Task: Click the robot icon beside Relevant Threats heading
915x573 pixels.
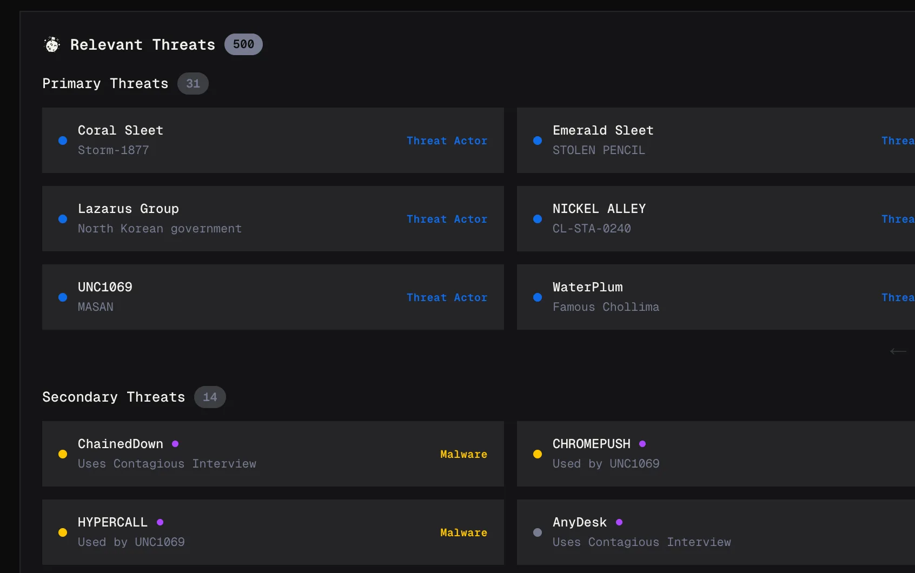Action: pos(51,44)
